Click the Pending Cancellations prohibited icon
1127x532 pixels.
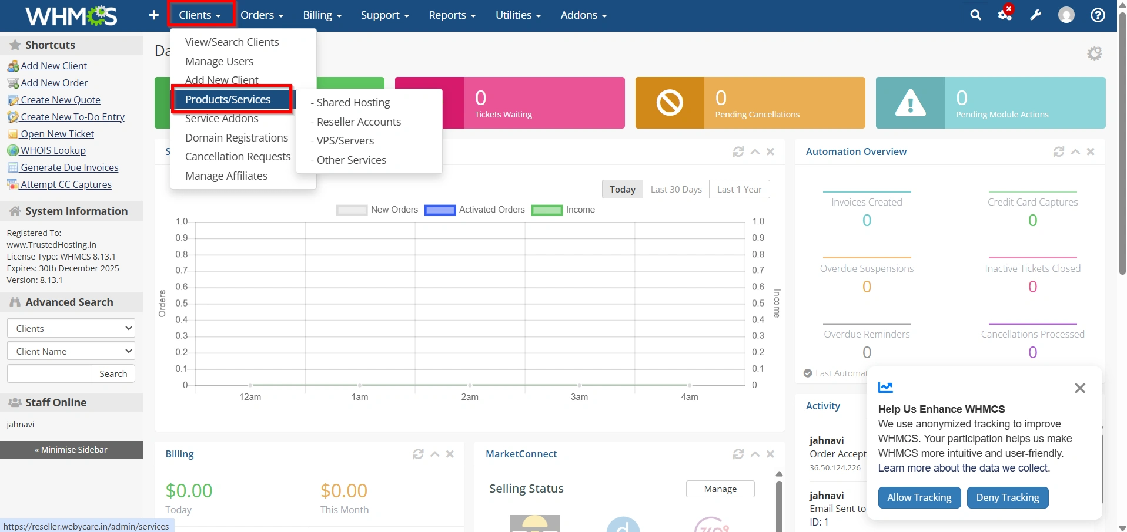670,103
